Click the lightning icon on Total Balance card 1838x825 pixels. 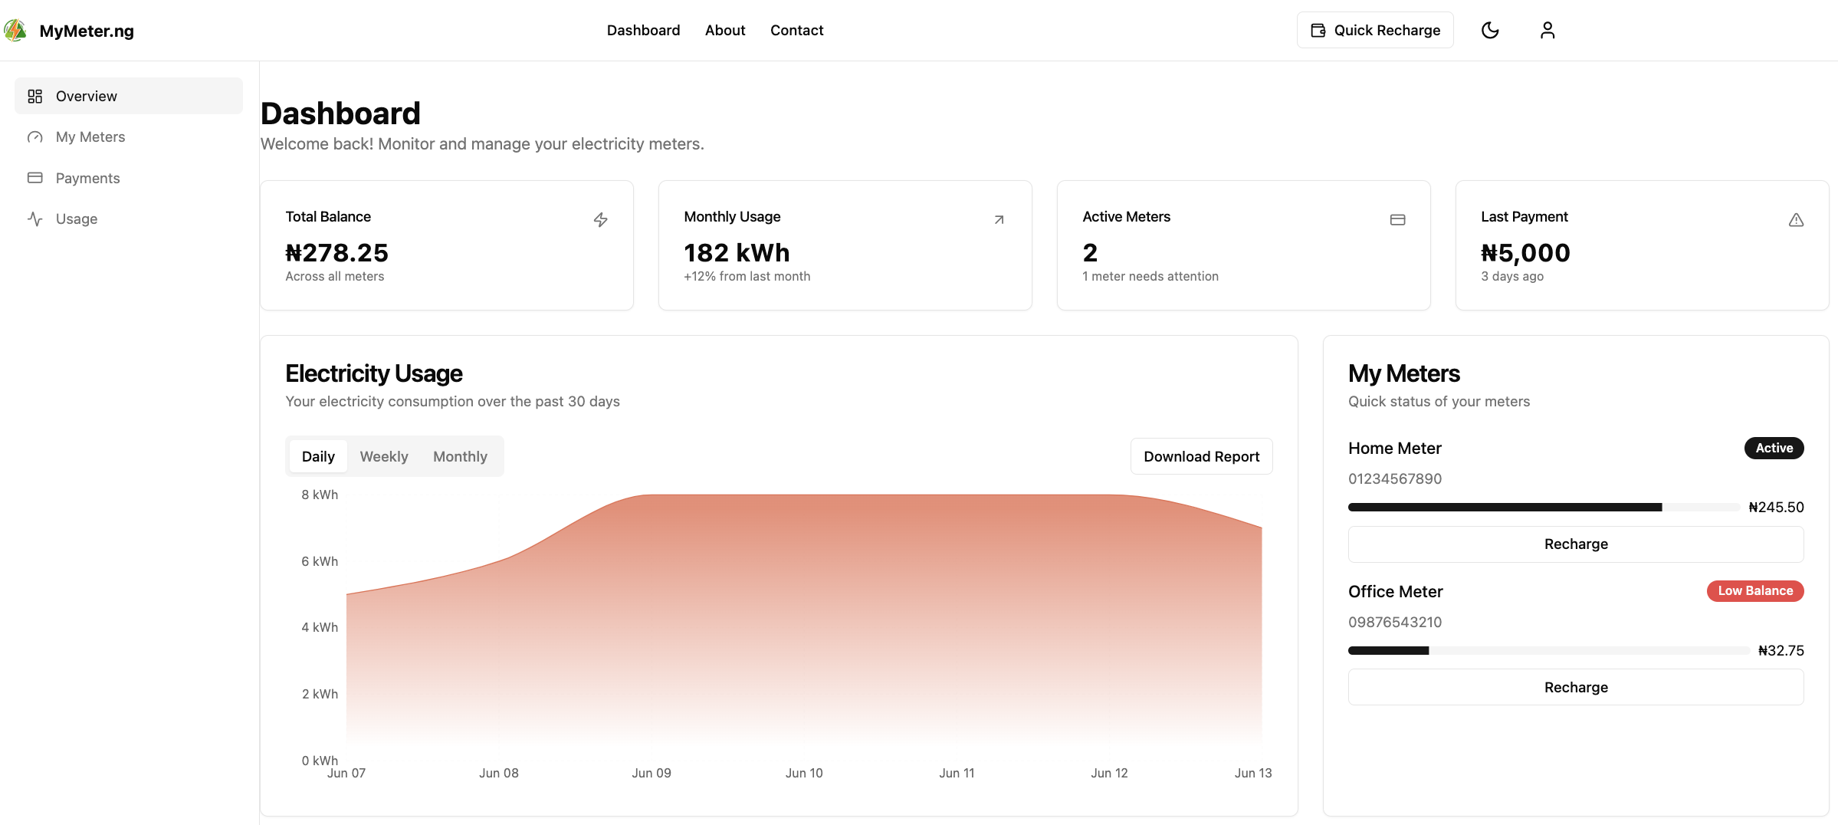(601, 220)
